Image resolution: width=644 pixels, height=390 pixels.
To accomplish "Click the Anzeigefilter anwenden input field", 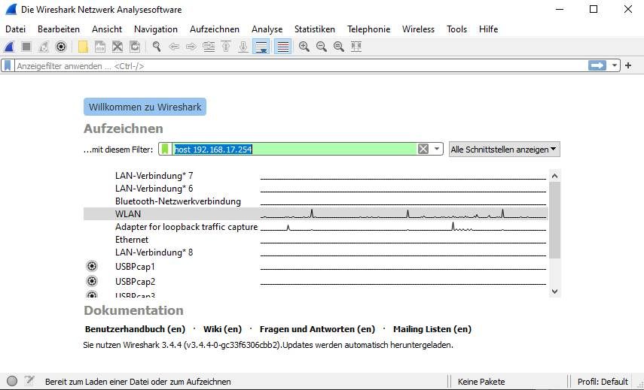I will coord(301,66).
